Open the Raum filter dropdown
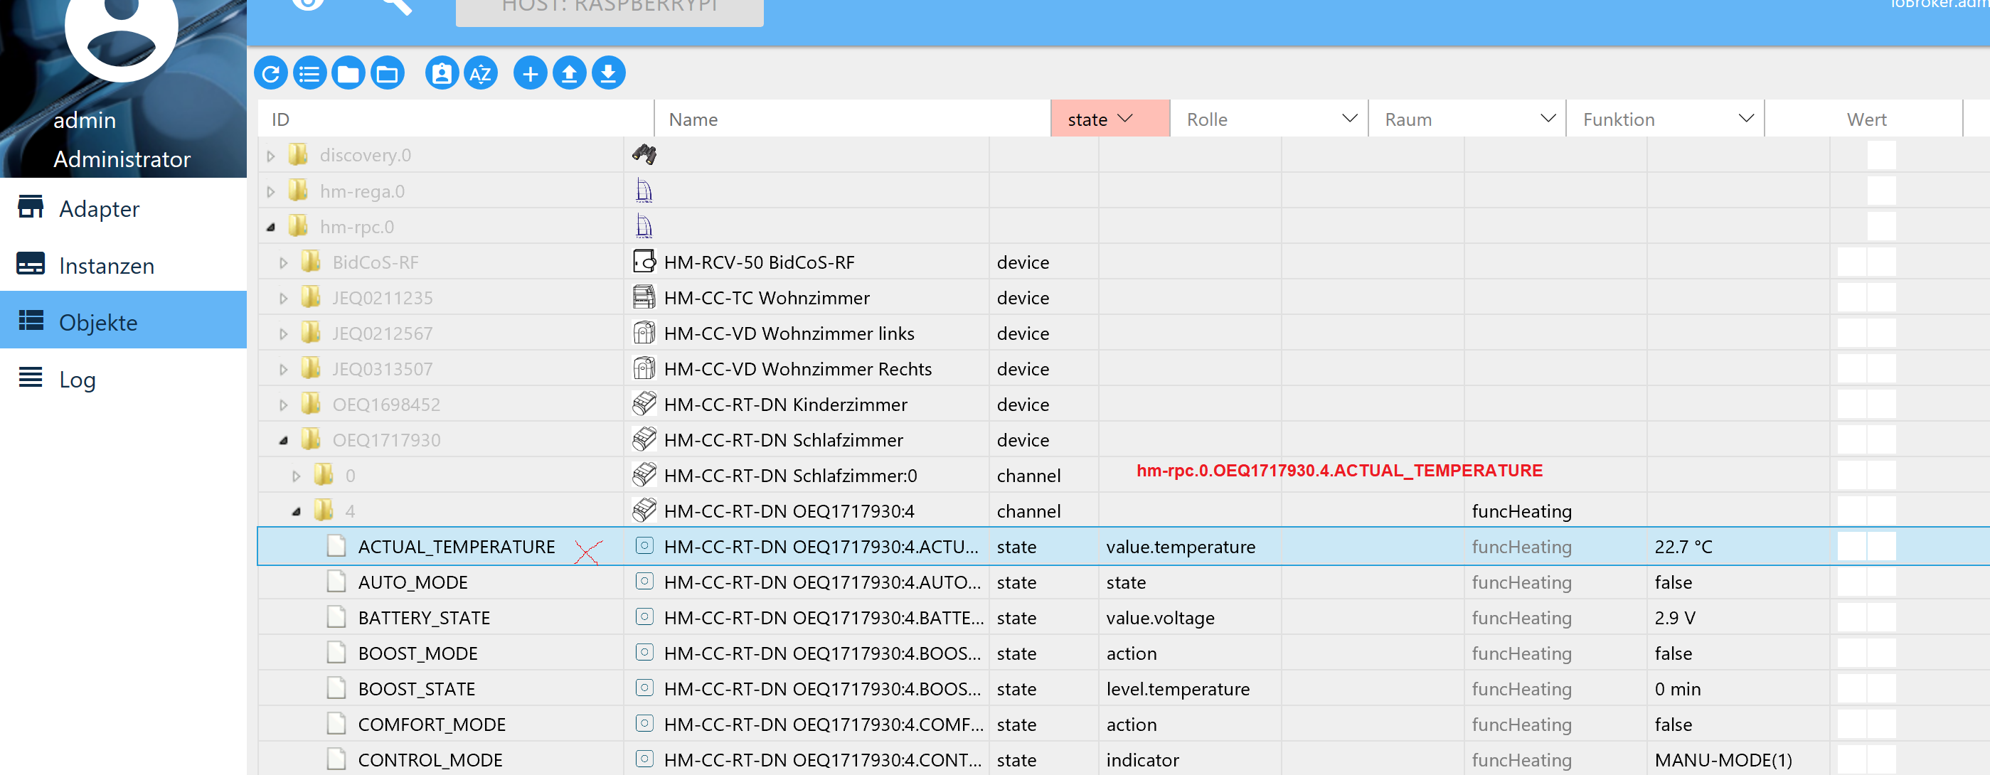Screen dimensions: 1990x775 [1548, 119]
